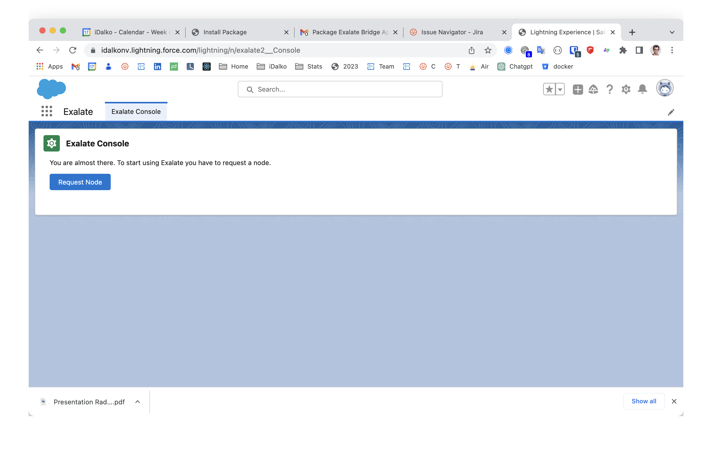Edit navigation items with pencil icon

point(671,112)
